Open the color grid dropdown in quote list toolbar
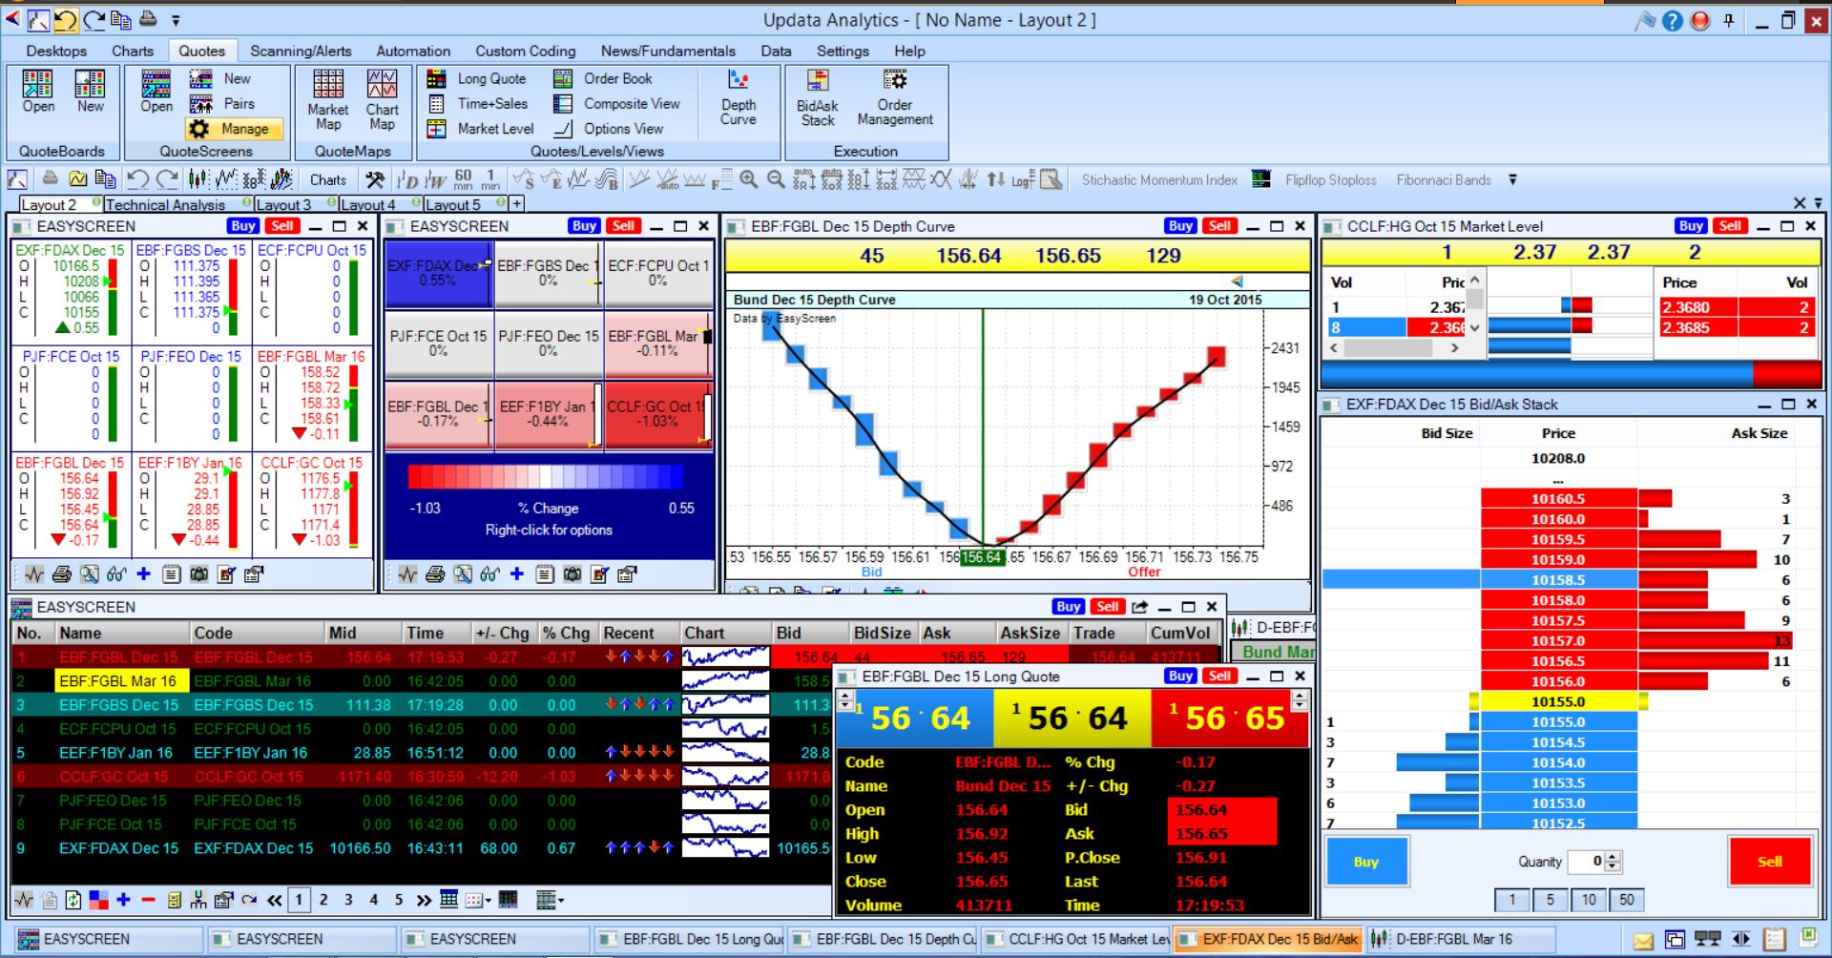The height and width of the screenshot is (958, 1832). [x=478, y=900]
